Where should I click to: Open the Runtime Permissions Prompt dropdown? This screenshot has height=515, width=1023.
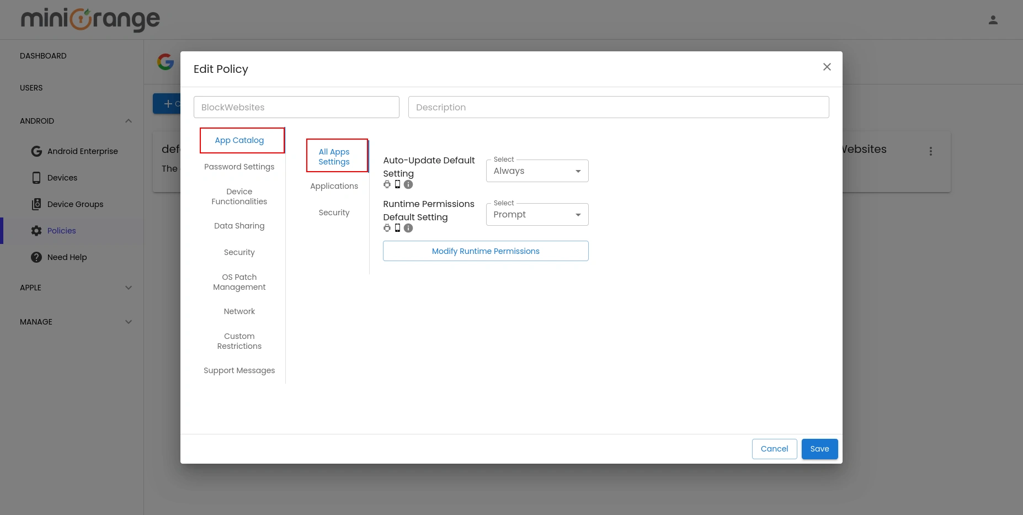pyautogui.click(x=537, y=215)
